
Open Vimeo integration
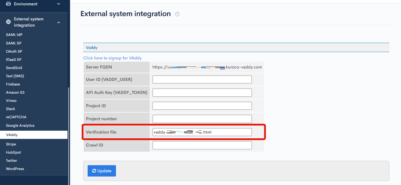(11, 101)
